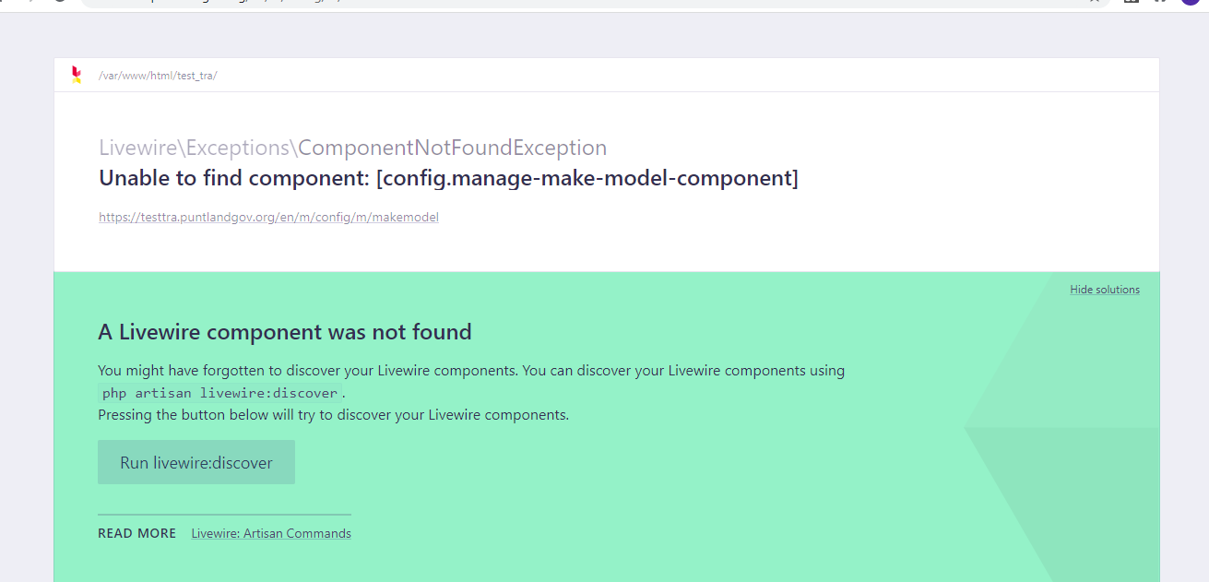1209x582 pixels.
Task: Click the 'You might have forgotten' description sentence
Action: coord(471,371)
